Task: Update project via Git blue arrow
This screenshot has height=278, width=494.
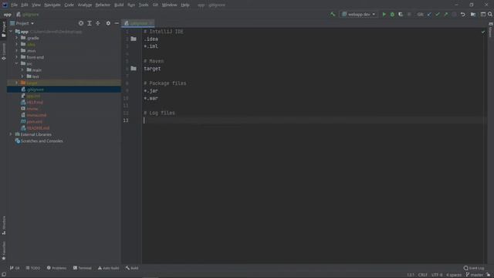Action: [429, 14]
